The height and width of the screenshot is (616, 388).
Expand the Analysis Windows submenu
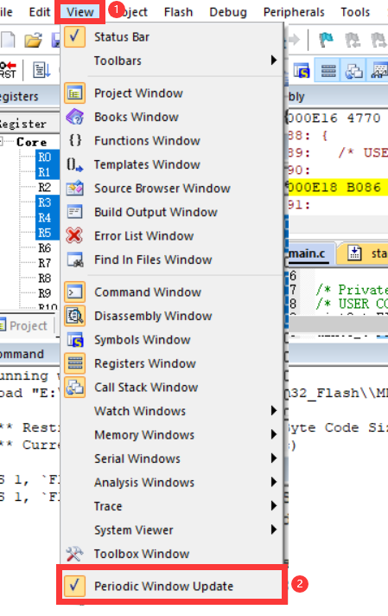click(172, 483)
